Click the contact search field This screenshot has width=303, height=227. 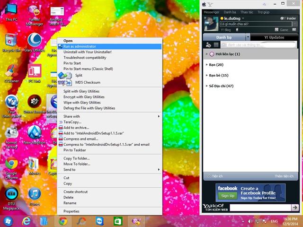258,45
